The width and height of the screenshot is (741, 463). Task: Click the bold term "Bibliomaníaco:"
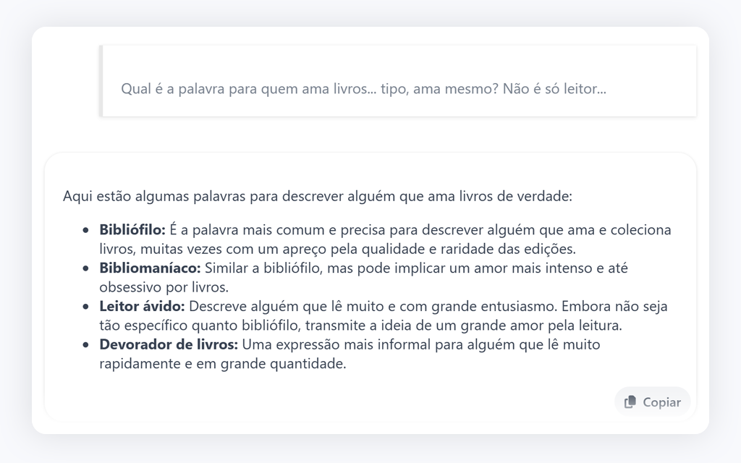[x=150, y=268]
